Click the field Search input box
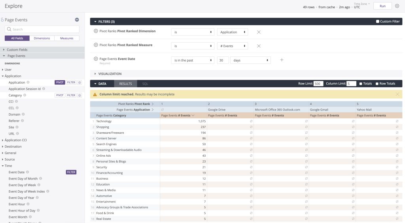The height and width of the screenshot is (223, 405). coord(42,29)
